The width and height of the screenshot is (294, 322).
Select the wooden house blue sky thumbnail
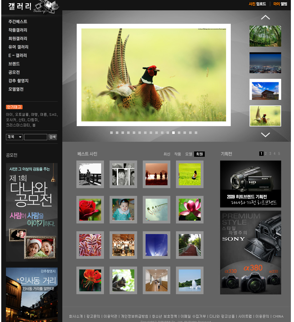coord(265,89)
